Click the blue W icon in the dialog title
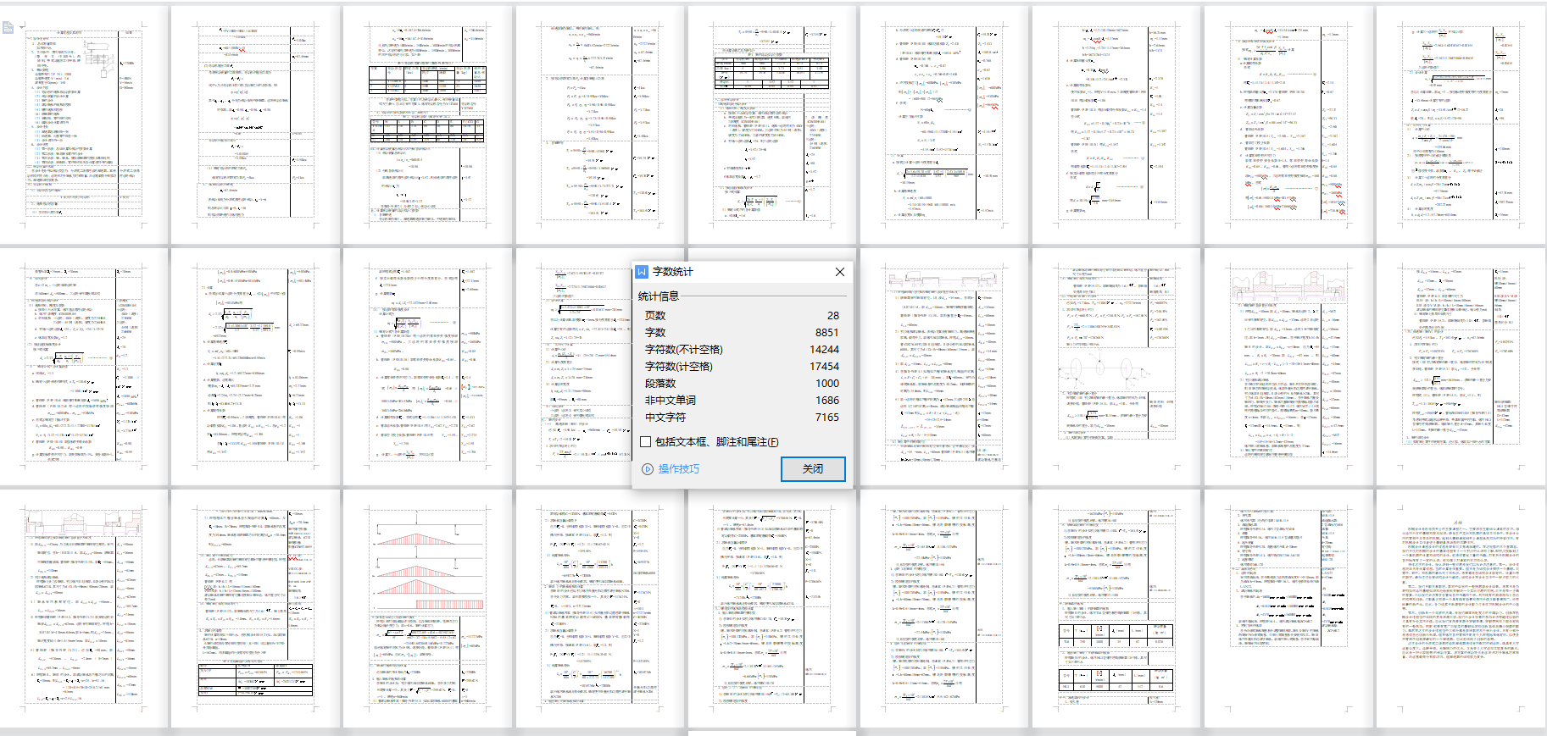The height and width of the screenshot is (736, 1547). 642,272
